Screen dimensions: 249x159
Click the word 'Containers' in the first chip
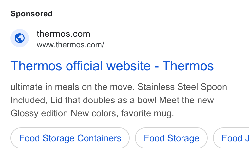click(99, 138)
